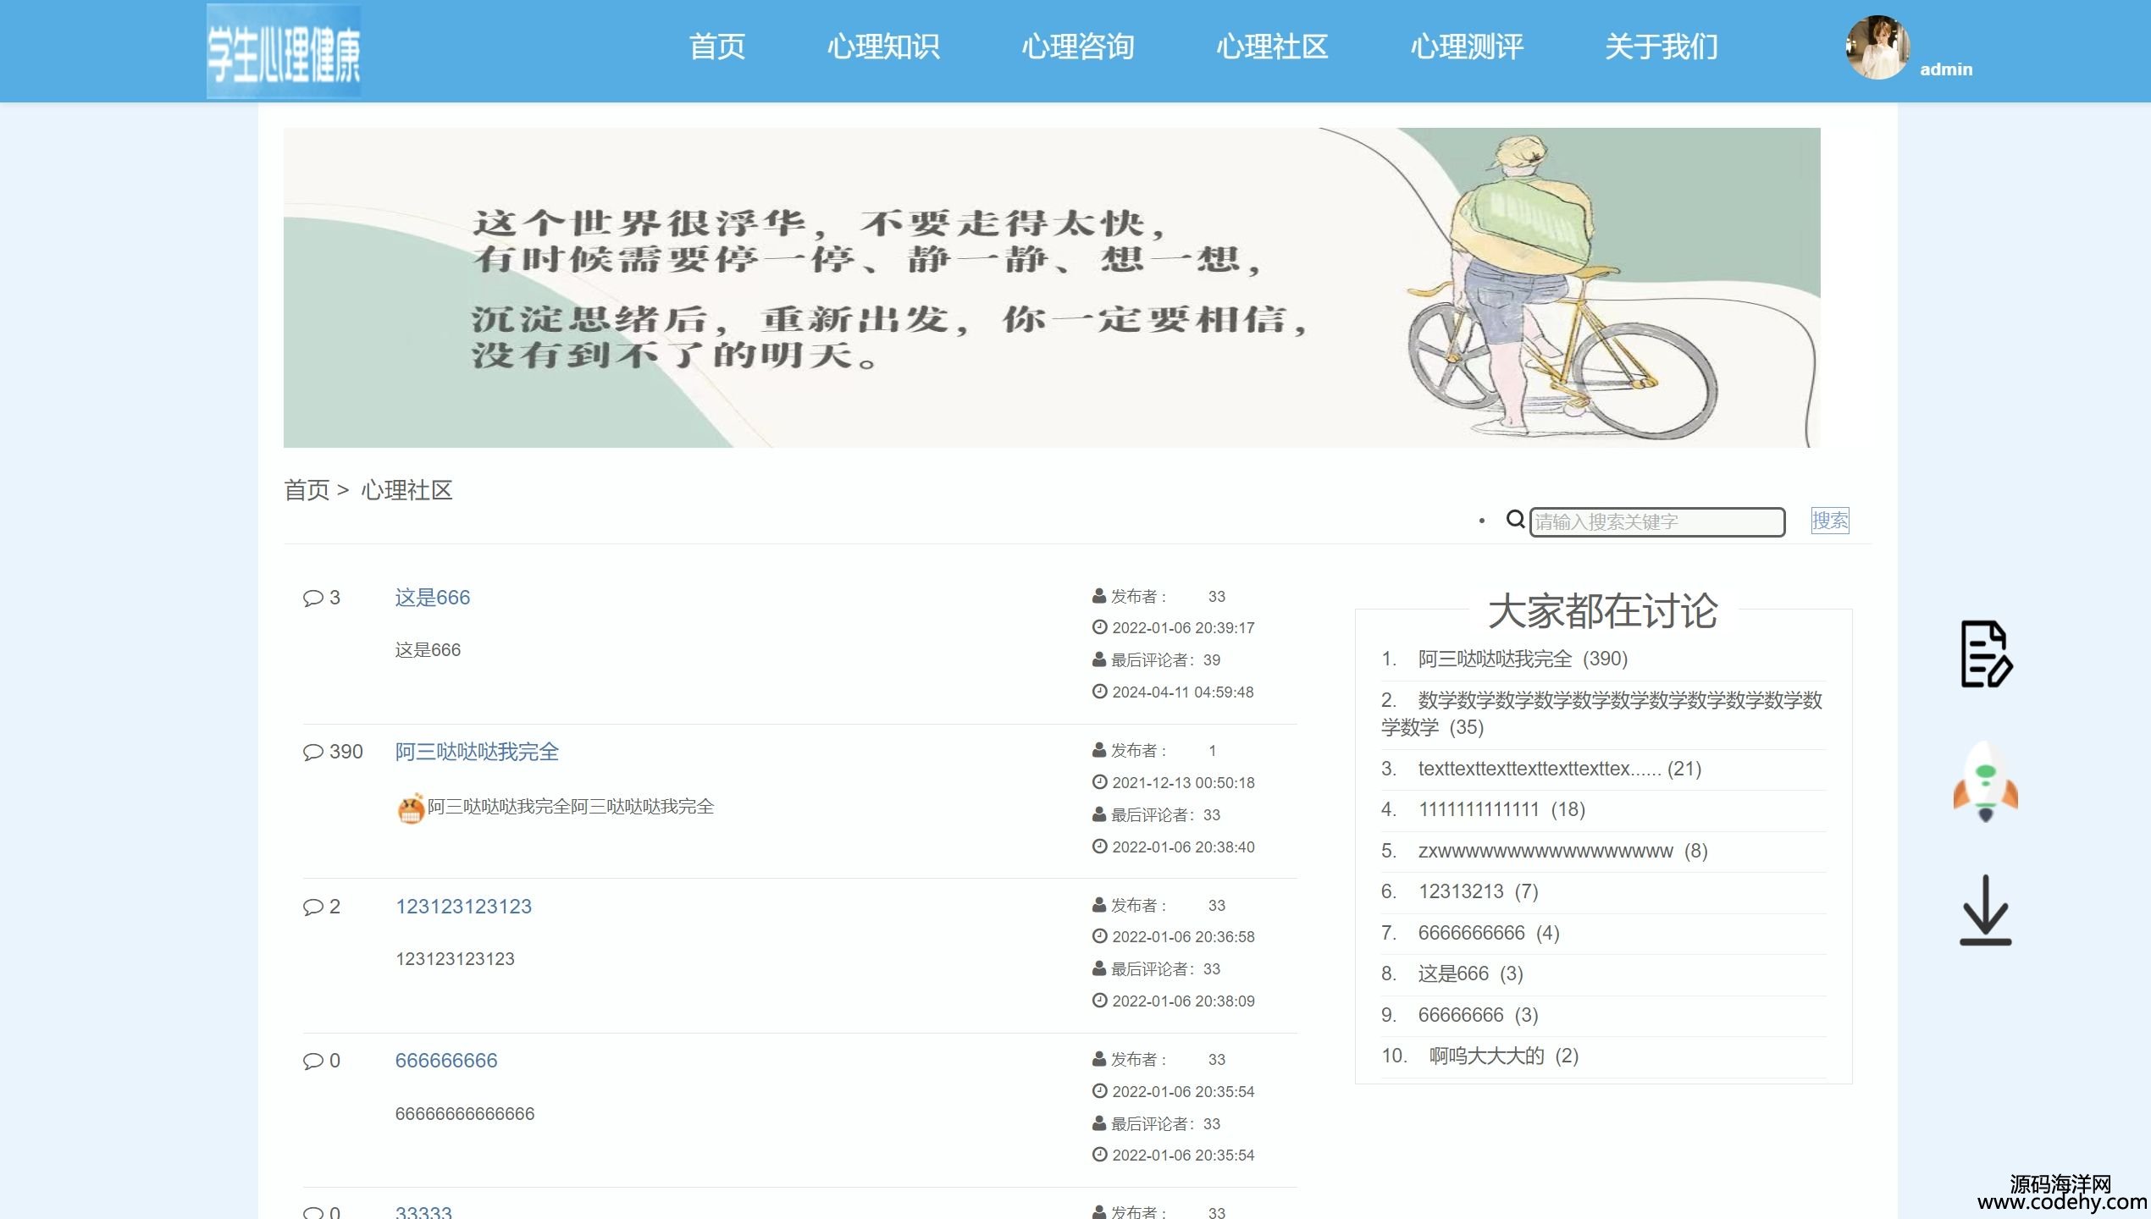Click the 学生心理健康 site logo

[284, 52]
